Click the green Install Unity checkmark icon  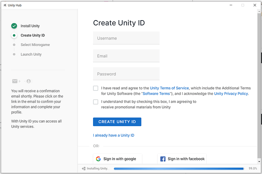tap(14, 26)
